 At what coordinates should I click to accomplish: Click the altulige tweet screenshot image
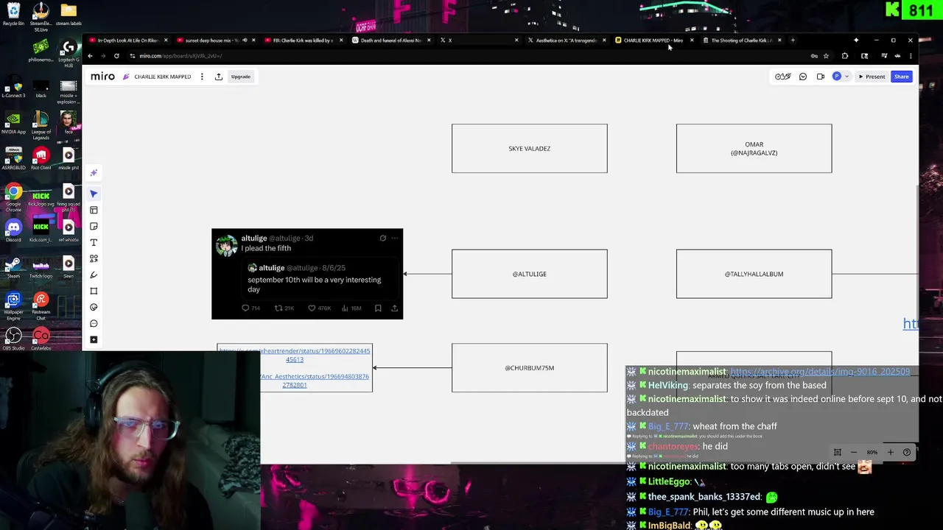tap(307, 274)
